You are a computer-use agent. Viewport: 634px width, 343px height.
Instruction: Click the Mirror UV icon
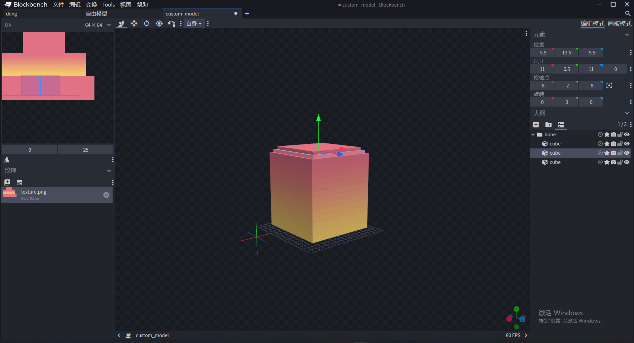[x=7, y=160]
